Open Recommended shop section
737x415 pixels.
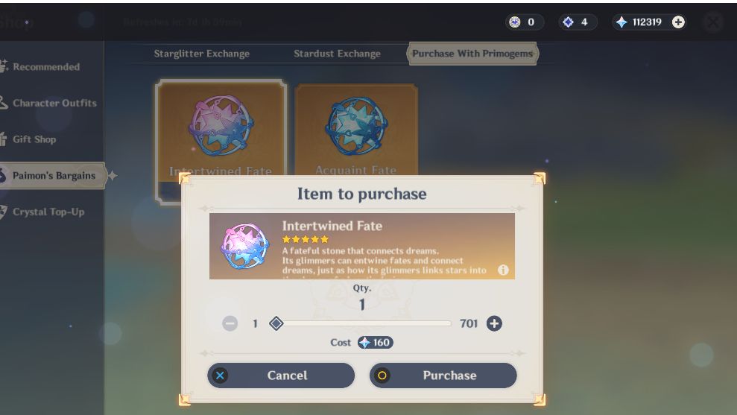tap(46, 67)
